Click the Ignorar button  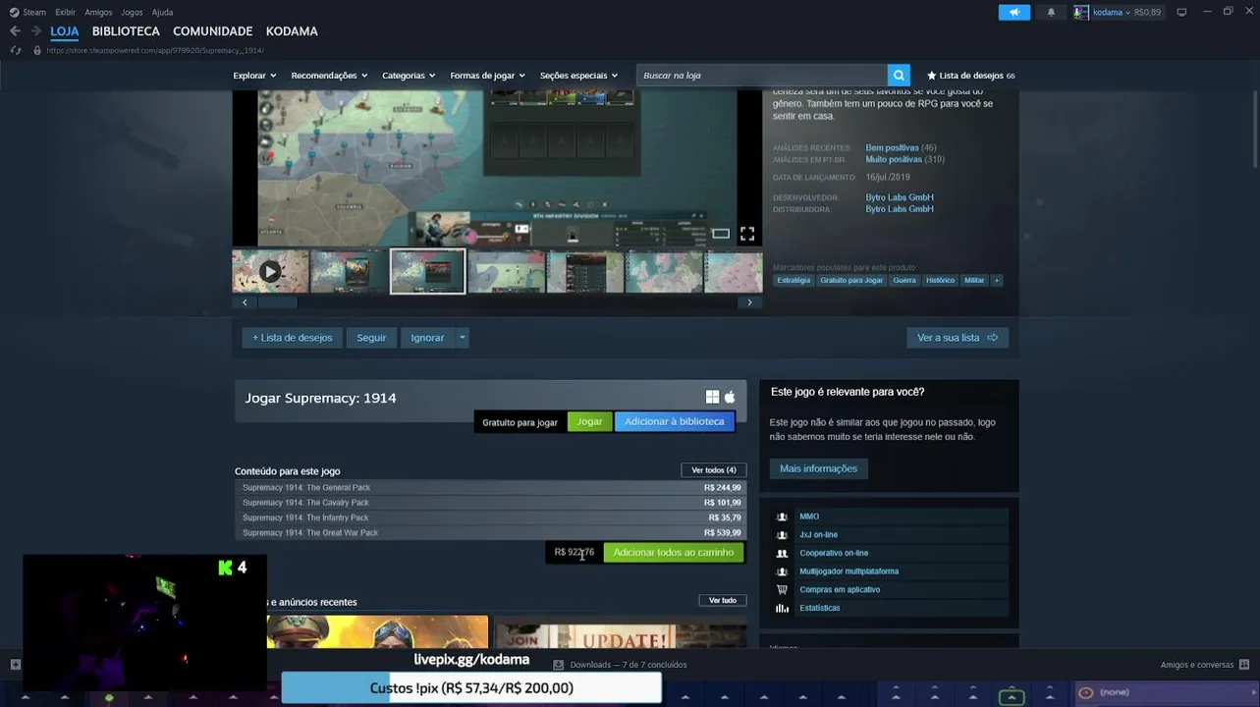(427, 338)
